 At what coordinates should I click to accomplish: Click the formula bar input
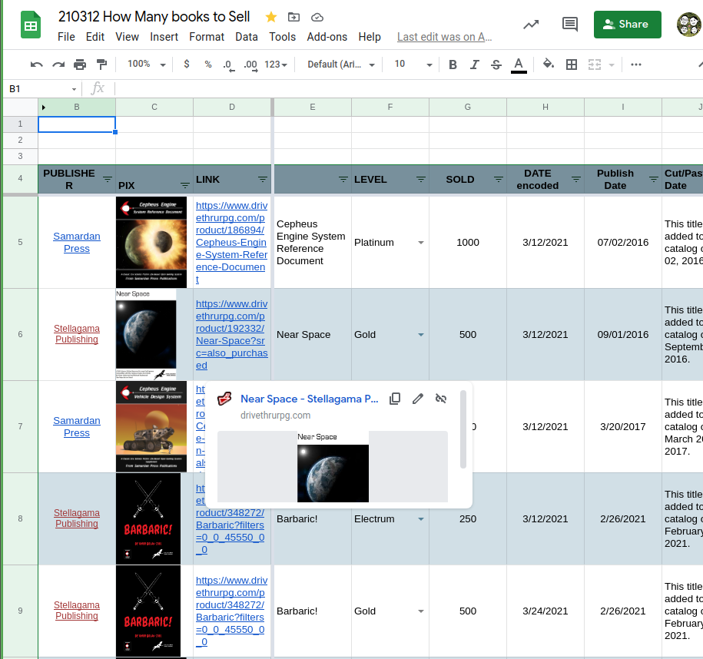408,89
